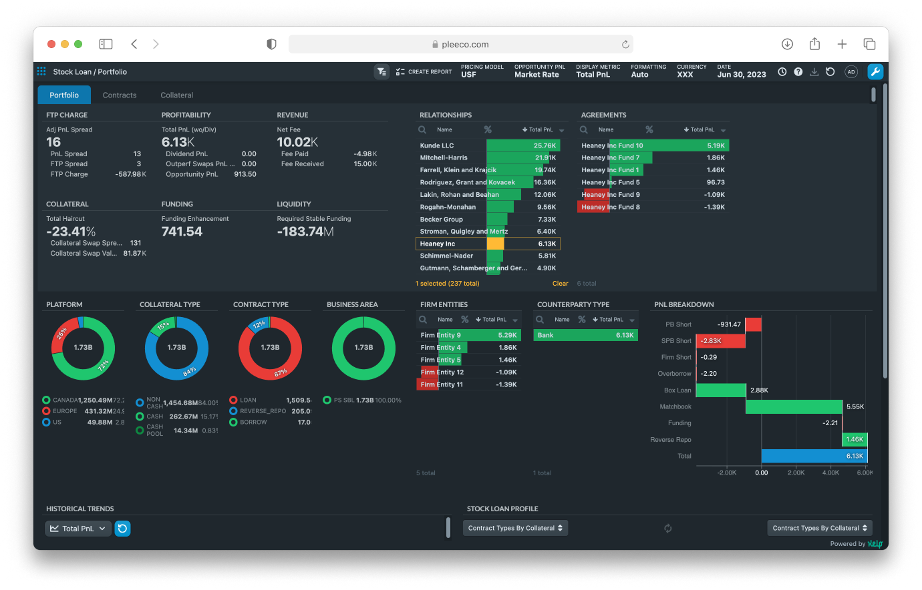The width and height of the screenshot is (922, 590).
Task: Click the refresh icon in top toolbar
Action: (x=830, y=71)
